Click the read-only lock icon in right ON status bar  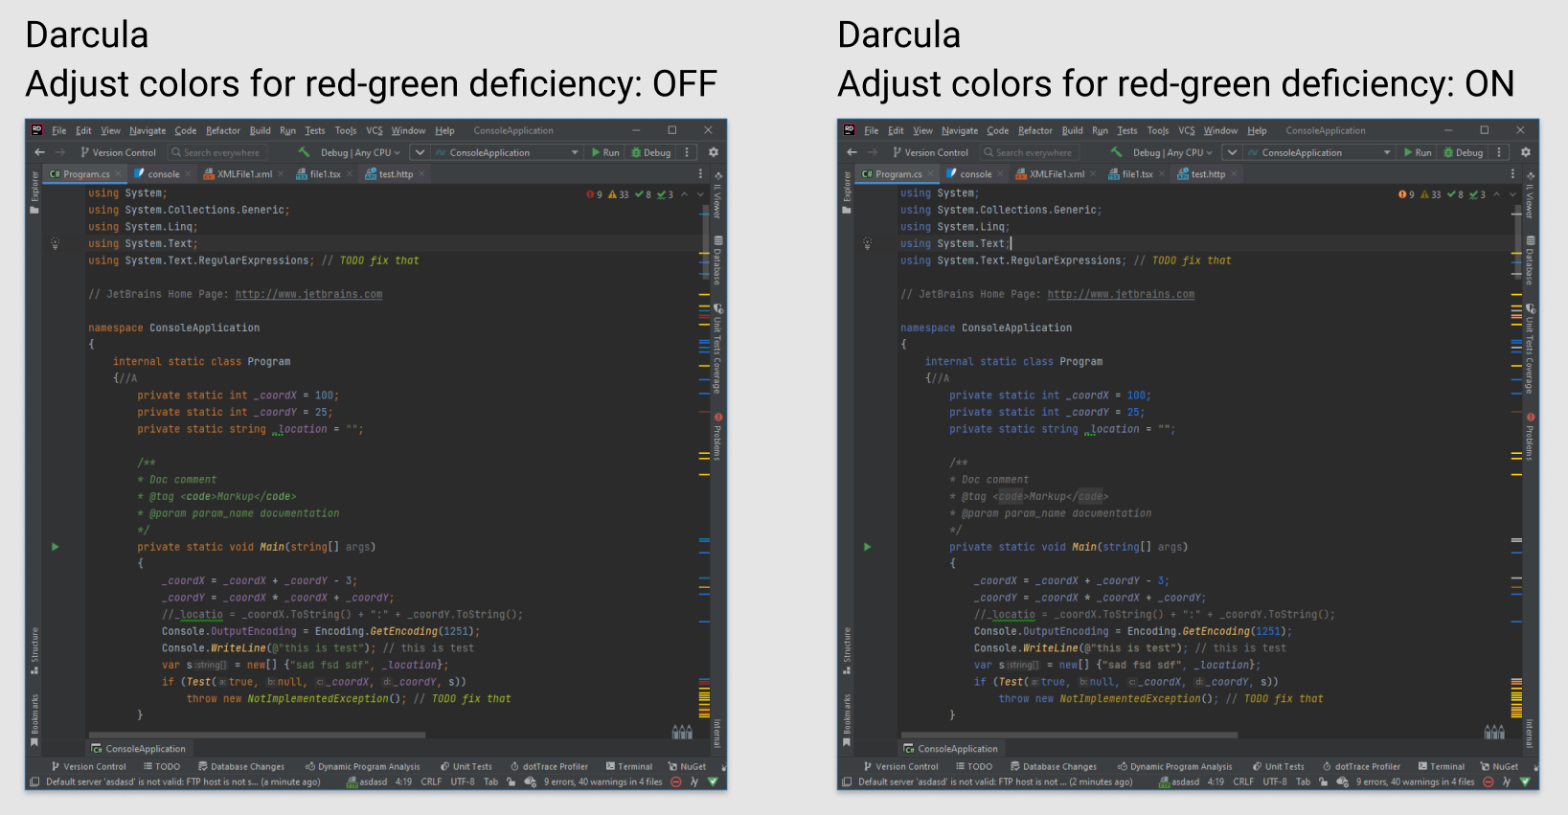[1324, 781]
